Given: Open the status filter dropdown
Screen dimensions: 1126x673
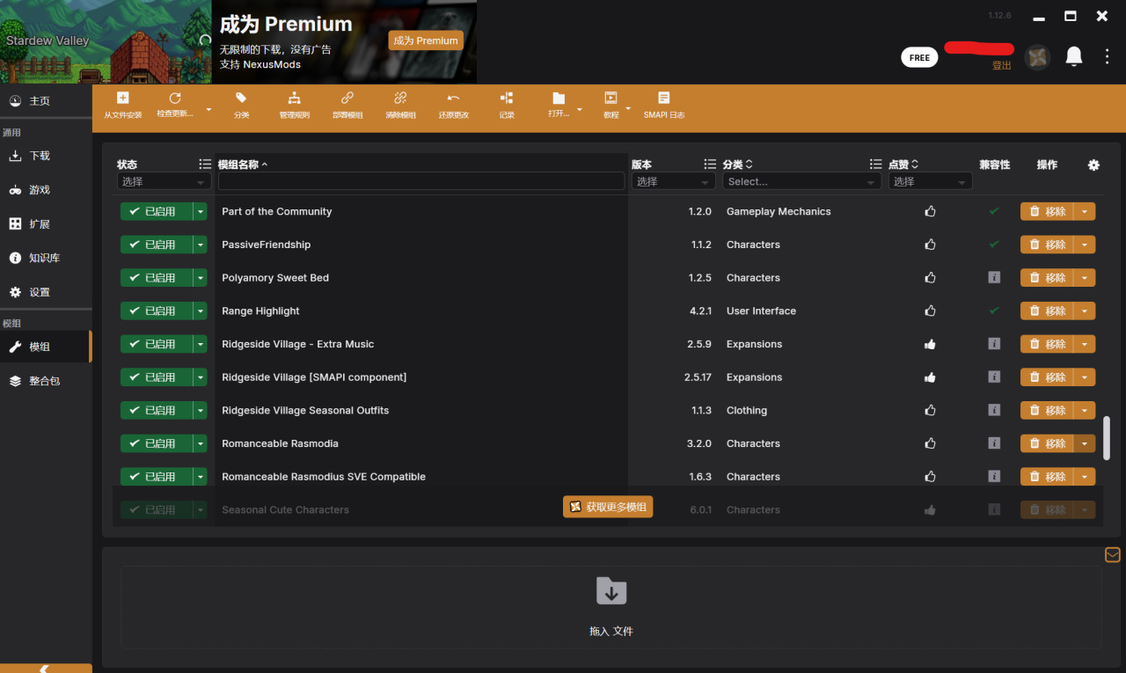Looking at the screenshot, I should click(164, 181).
